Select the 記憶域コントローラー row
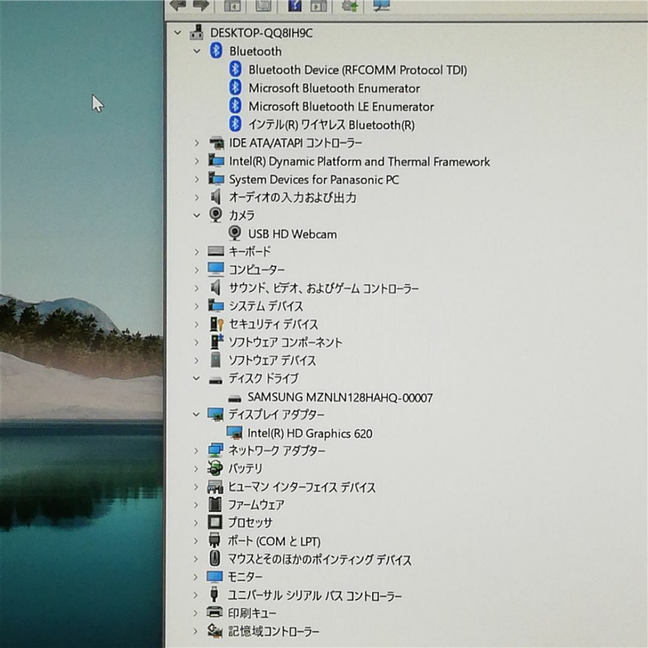648x648 pixels. (x=273, y=631)
